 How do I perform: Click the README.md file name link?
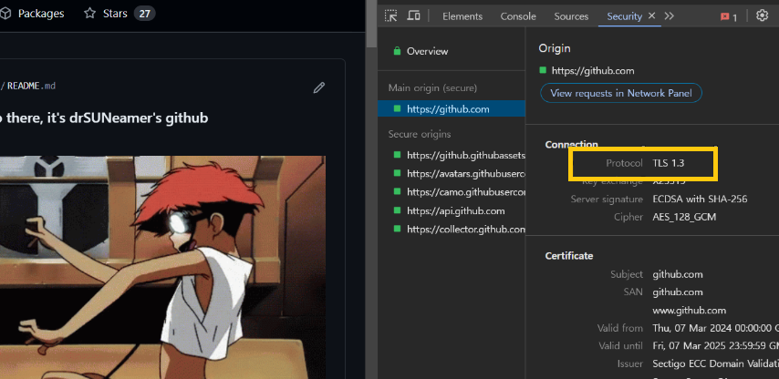[31, 87]
